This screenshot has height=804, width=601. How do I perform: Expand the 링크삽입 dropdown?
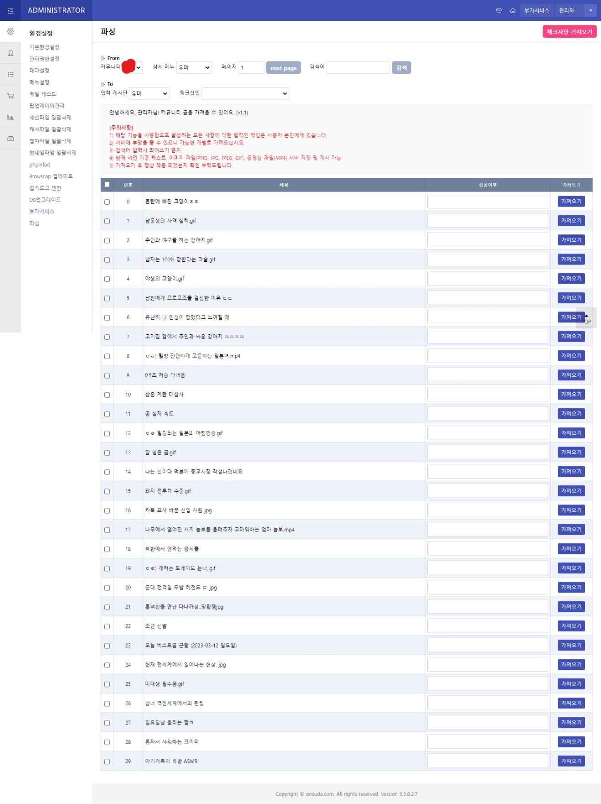(x=245, y=93)
